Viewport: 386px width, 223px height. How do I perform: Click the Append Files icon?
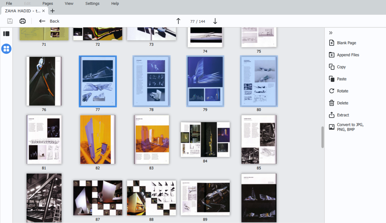point(332,55)
